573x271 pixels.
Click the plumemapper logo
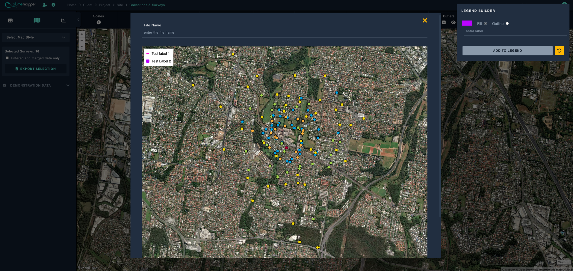pos(20,5)
